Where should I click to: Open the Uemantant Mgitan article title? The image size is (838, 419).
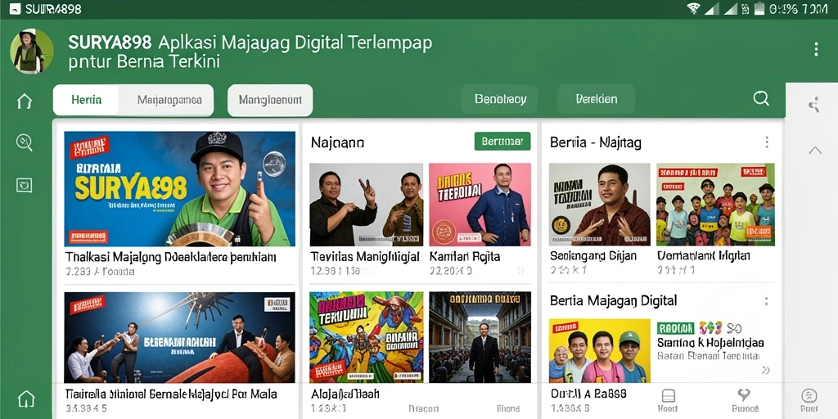[703, 256]
